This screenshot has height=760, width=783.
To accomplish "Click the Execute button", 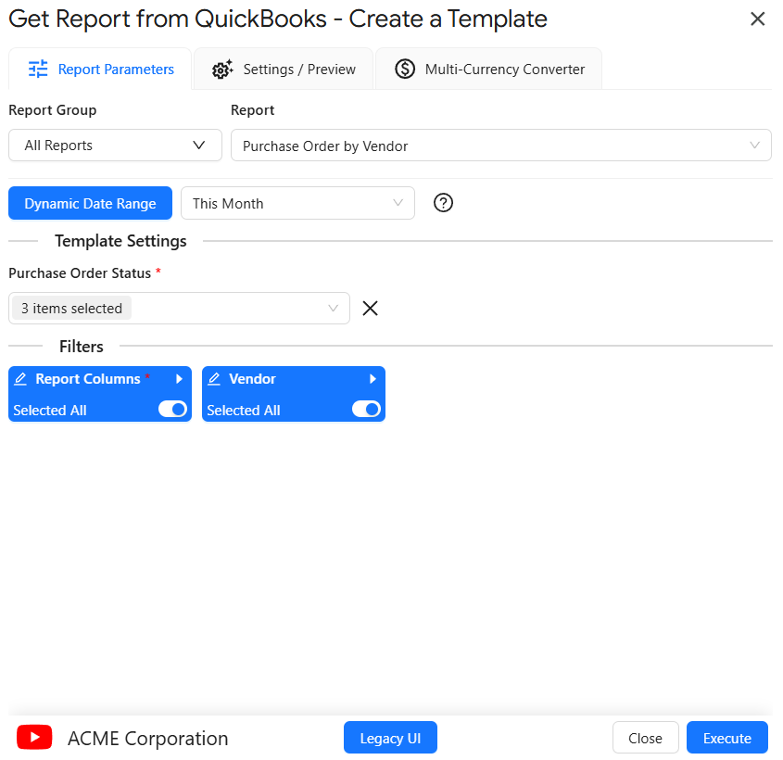I will click(727, 738).
